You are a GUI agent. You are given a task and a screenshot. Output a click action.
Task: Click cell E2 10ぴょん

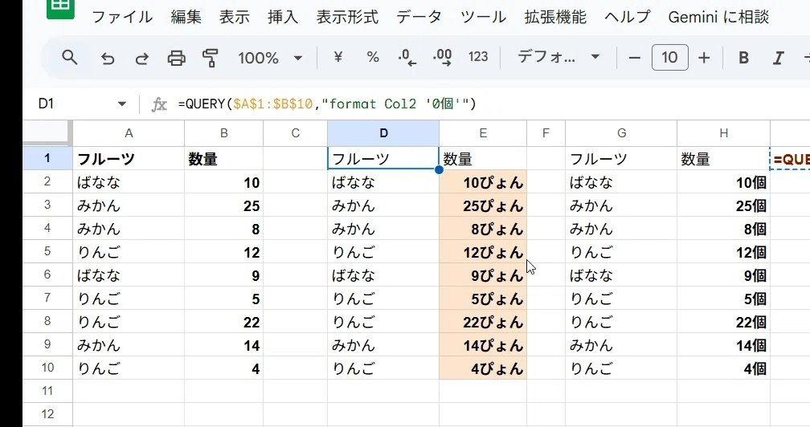[x=483, y=182]
